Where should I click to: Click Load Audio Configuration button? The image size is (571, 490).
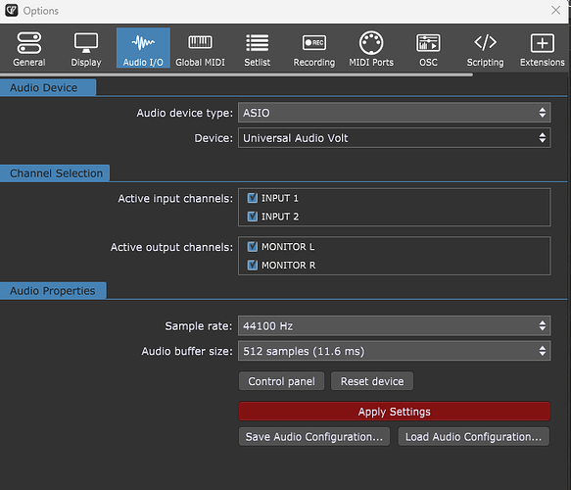click(473, 436)
